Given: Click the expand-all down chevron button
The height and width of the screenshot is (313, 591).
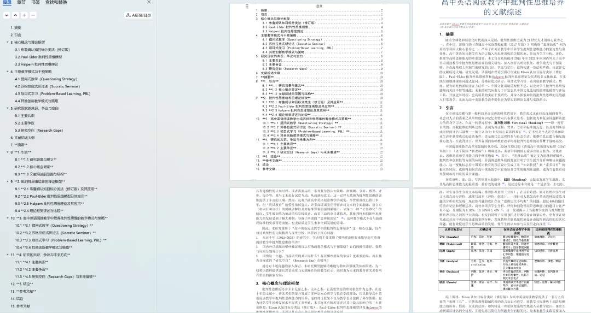Looking at the screenshot, I should click(7, 15).
